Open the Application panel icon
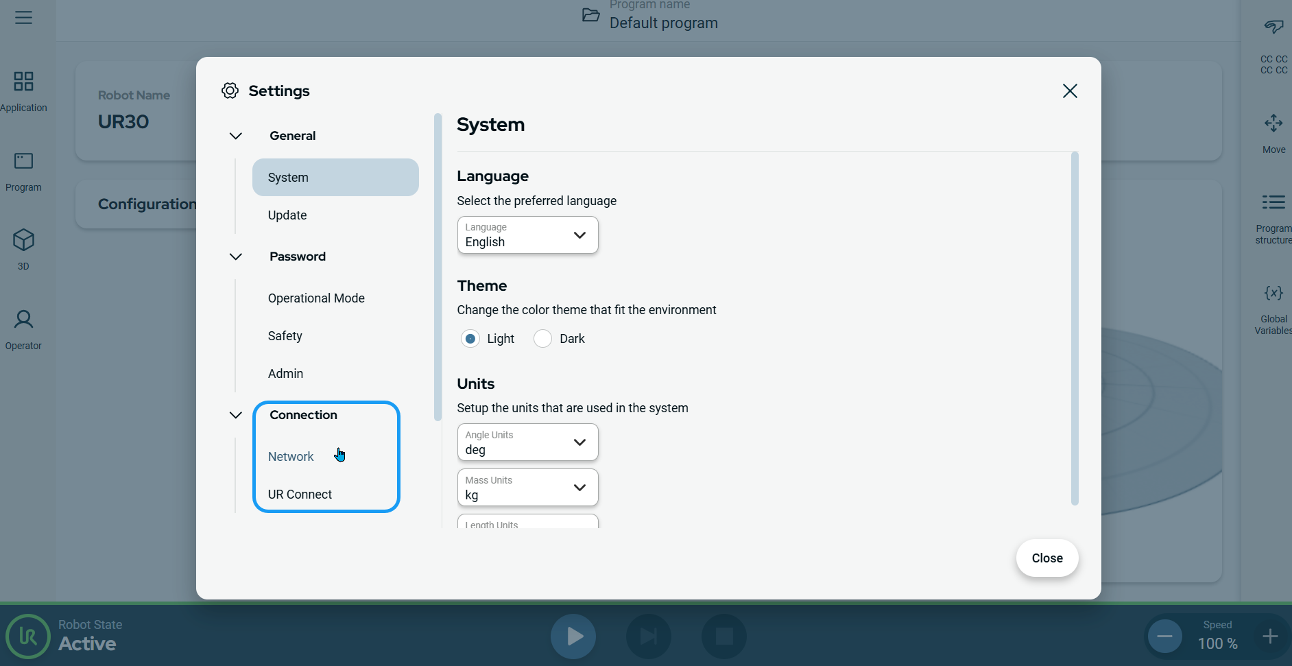 point(23,82)
